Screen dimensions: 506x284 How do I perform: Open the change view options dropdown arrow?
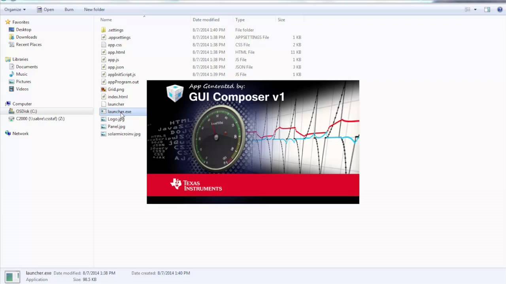[x=475, y=9]
